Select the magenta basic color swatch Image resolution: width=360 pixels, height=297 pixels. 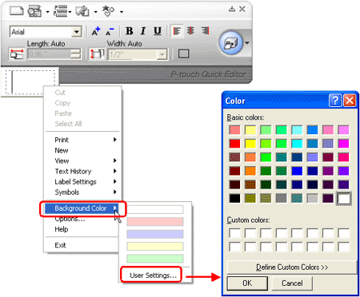(x=343, y=144)
